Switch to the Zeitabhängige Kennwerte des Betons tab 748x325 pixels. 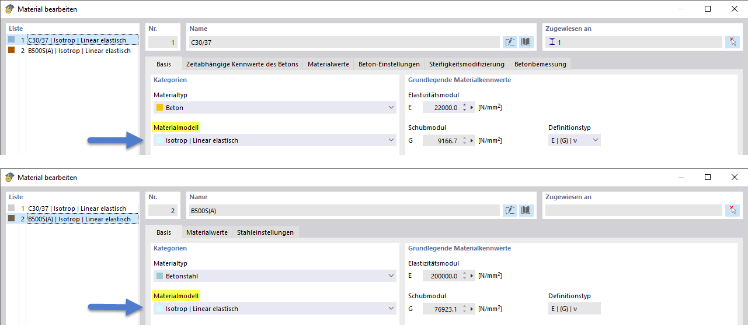[242, 64]
